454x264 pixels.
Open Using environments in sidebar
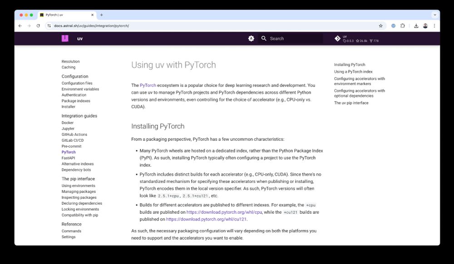(78, 186)
